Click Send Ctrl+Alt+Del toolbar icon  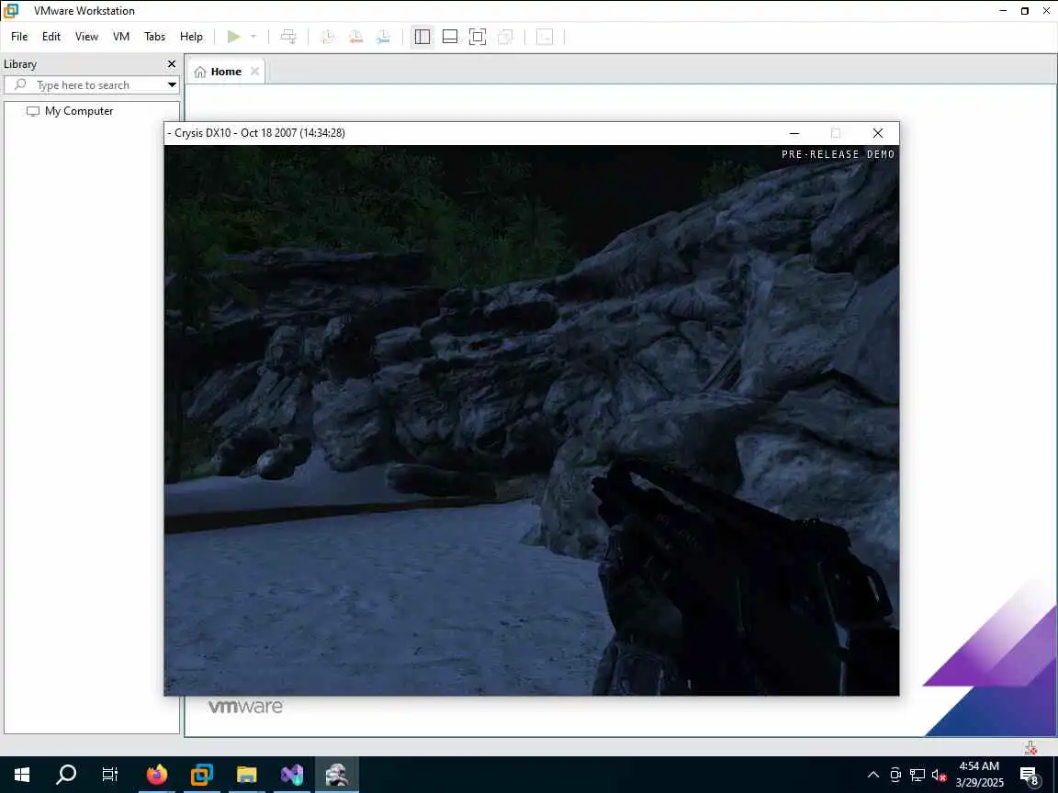pos(288,37)
